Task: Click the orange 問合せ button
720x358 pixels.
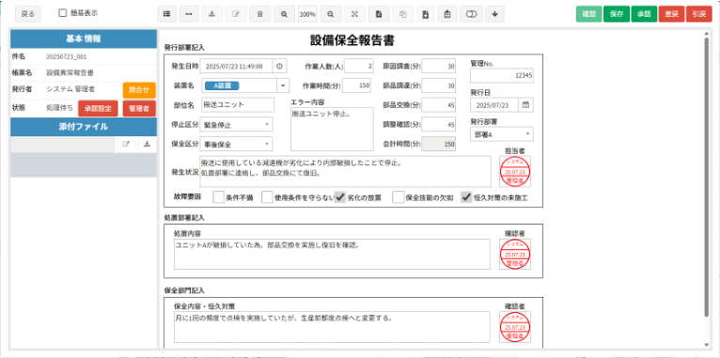Action: click(x=139, y=90)
